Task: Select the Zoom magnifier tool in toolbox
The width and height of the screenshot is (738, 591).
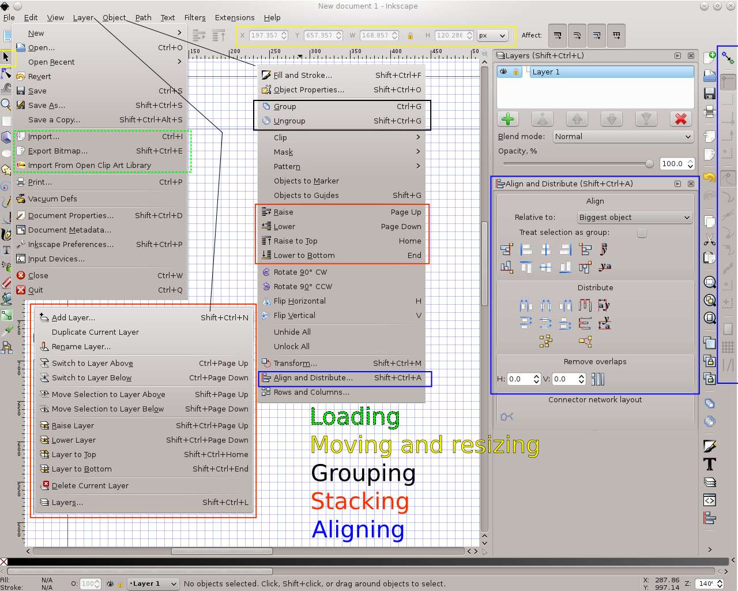Action: [6, 104]
